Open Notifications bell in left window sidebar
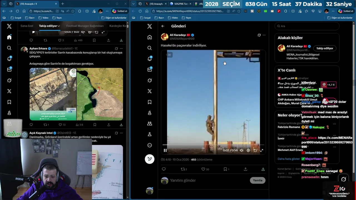The image size is (356, 200). tap(9, 59)
